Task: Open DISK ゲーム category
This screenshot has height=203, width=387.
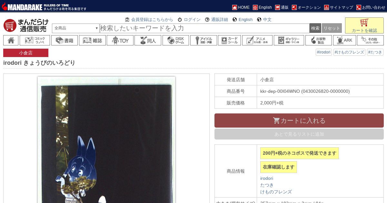Action: [176, 40]
